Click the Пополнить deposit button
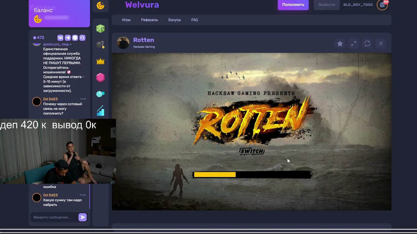 [293, 5]
